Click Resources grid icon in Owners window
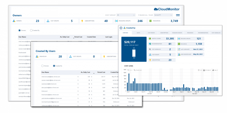Screen dimensions: 227x113 [x=150, y=21]
